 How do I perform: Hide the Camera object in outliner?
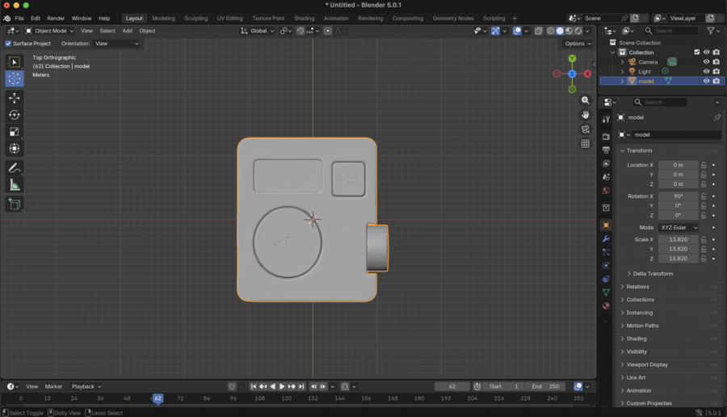coord(706,61)
